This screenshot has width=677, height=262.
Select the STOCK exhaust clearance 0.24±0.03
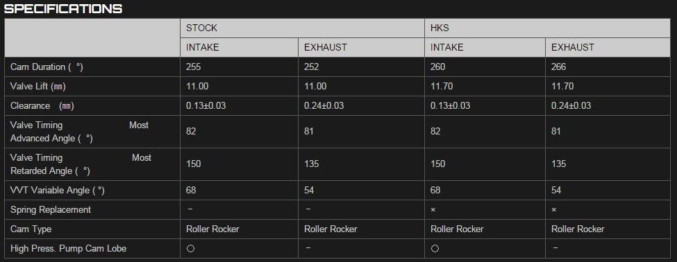[x=324, y=106]
